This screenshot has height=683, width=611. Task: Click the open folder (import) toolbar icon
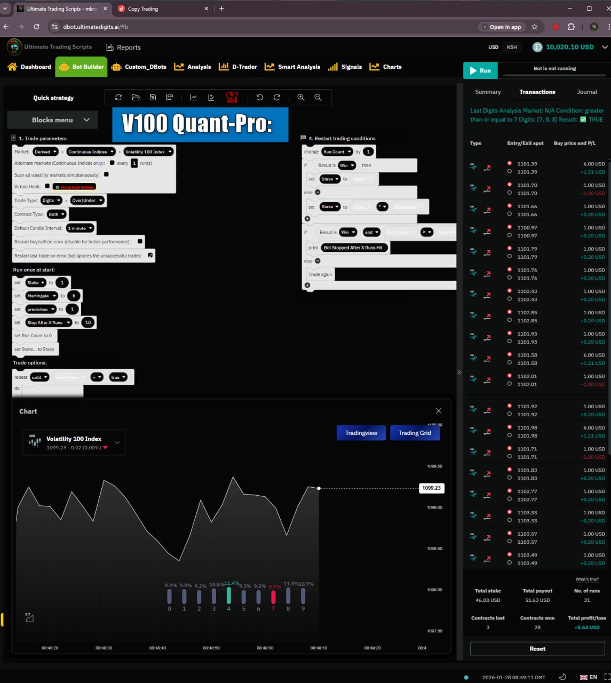pyautogui.click(x=136, y=97)
